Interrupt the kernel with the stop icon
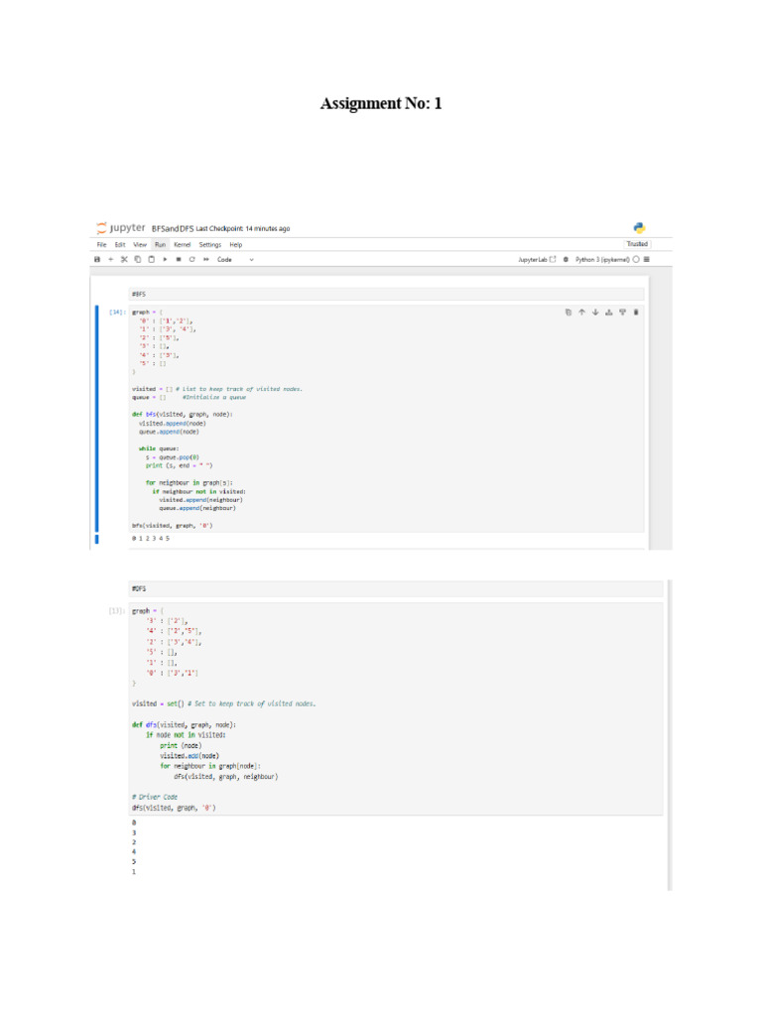762x1016 pixels. coord(179,259)
